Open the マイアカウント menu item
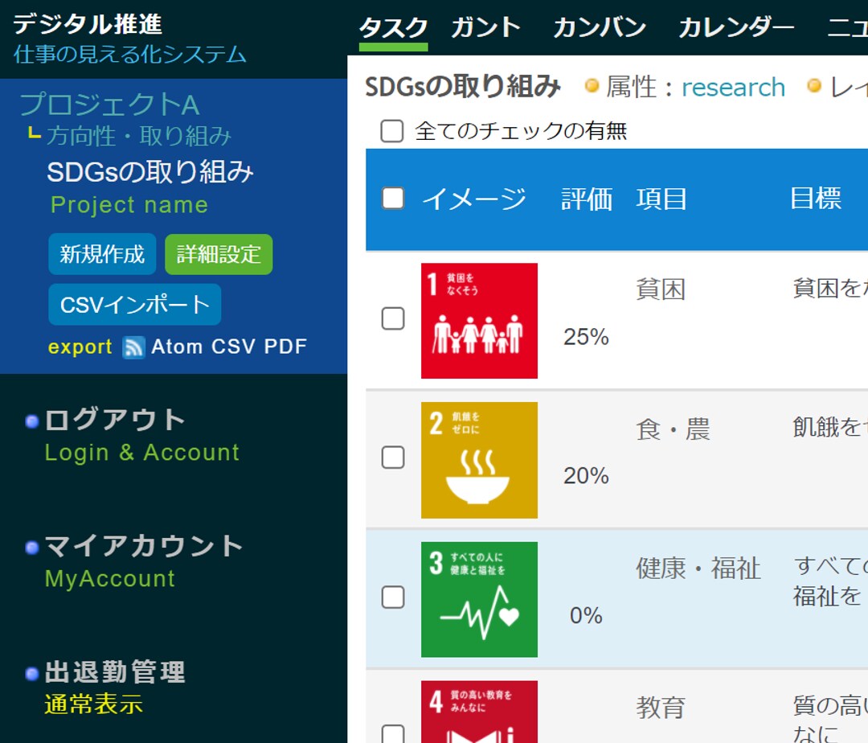The height and width of the screenshot is (743, 868). [144, 546]
